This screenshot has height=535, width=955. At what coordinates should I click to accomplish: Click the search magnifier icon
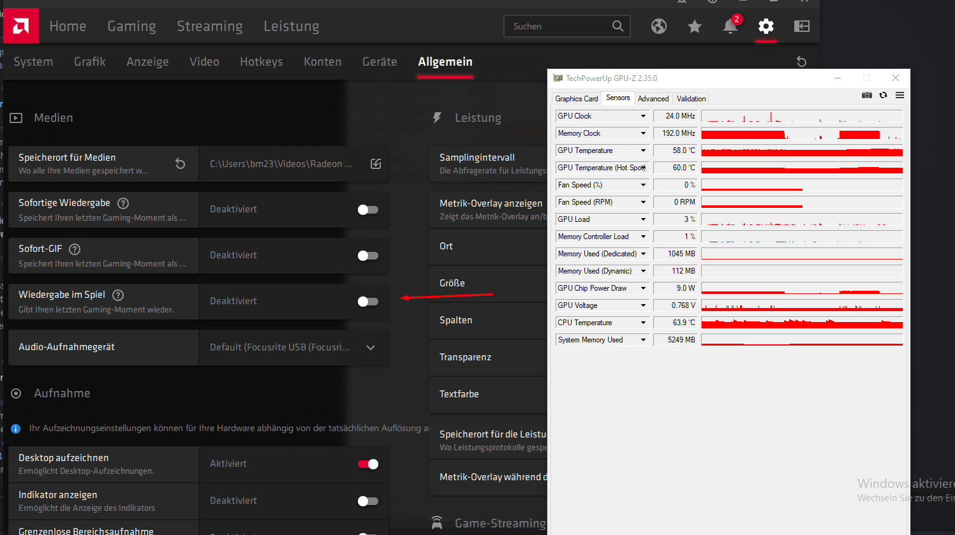(x=618, y=26)
